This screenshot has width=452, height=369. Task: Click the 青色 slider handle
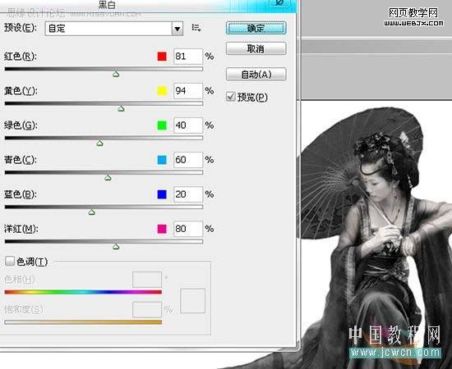(x=108, y=178)
